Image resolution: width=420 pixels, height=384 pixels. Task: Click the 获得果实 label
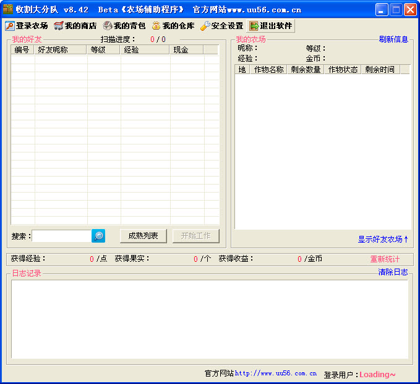pyautogui.click(x=132, y=259)
